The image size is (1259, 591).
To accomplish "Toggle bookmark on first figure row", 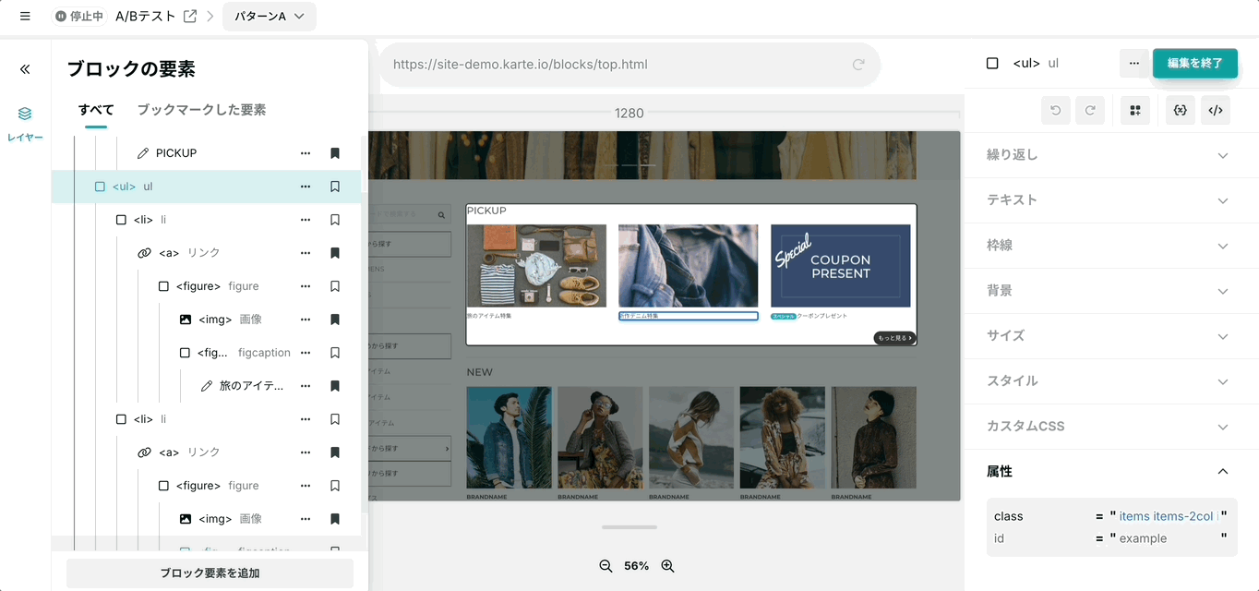I will pyautogui.click(x=335, y=286).
